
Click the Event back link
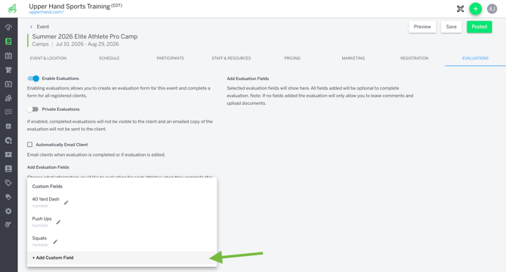pyautogui.click(x=42, y=26)
